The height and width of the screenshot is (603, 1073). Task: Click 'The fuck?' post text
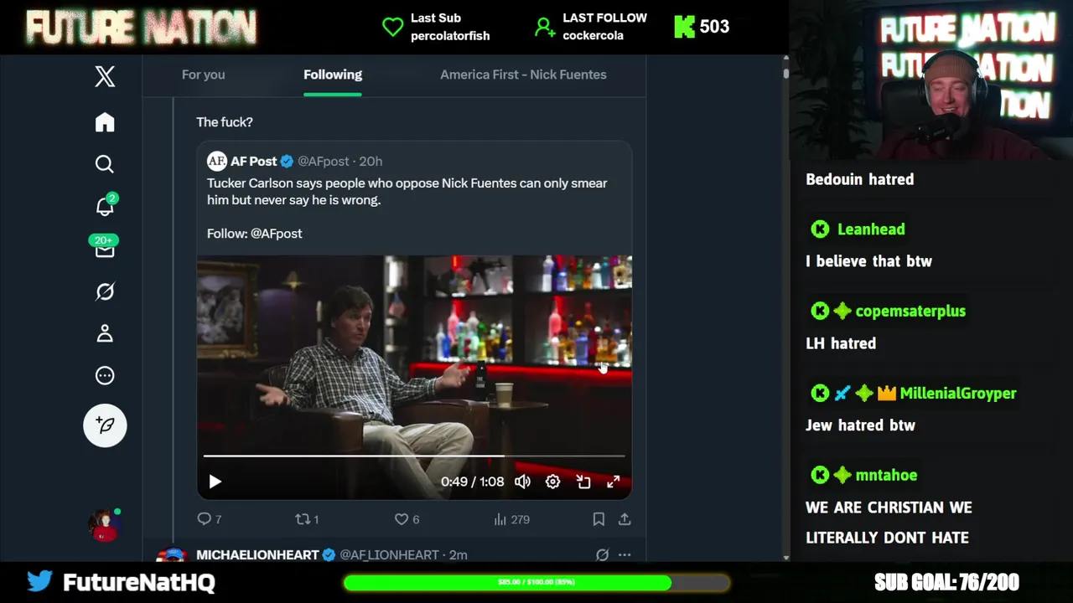tap(225, 122)
